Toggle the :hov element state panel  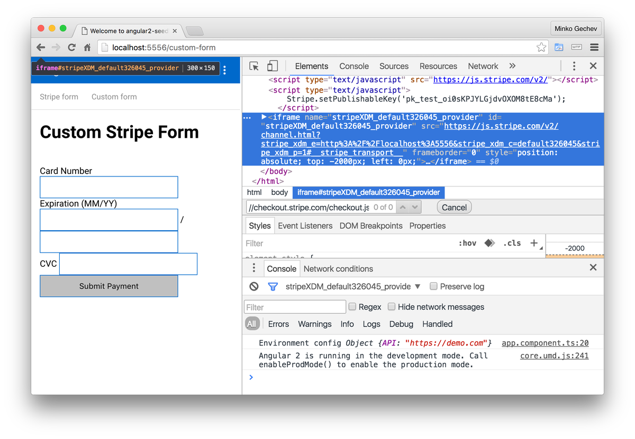point(467,243)
